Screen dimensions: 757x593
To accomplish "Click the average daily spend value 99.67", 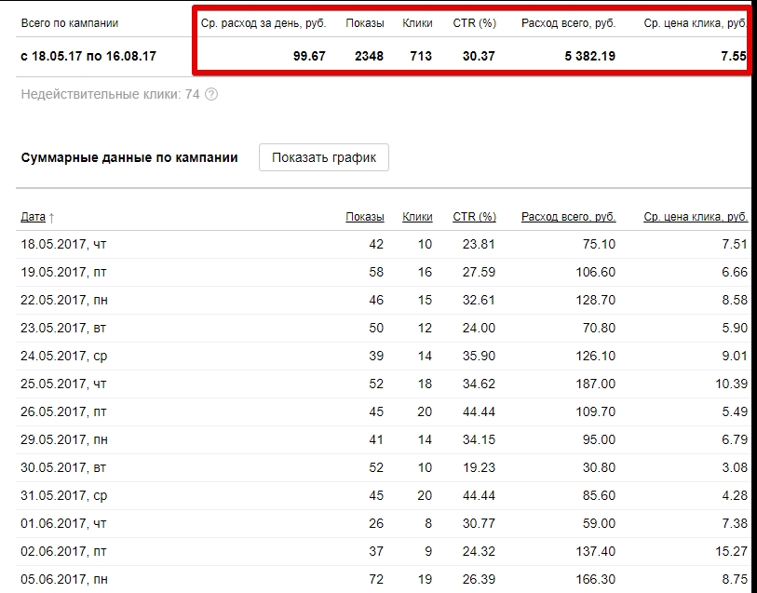I will point(309,57).
